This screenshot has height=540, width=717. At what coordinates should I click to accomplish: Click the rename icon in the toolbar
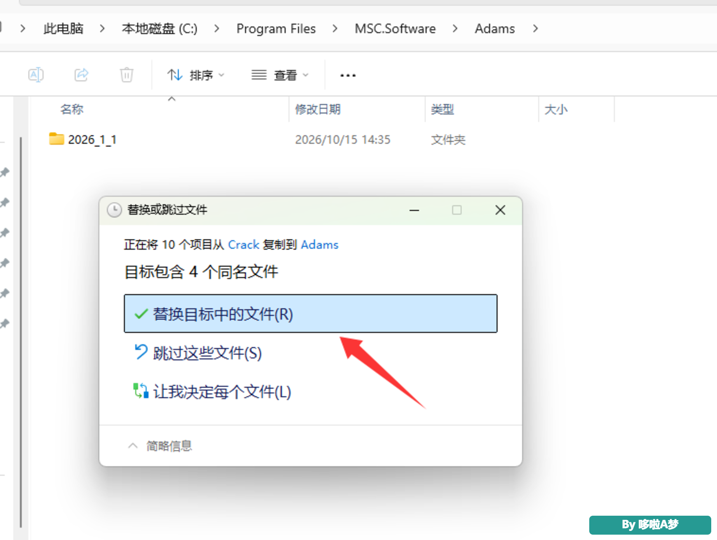click(36, 75)
